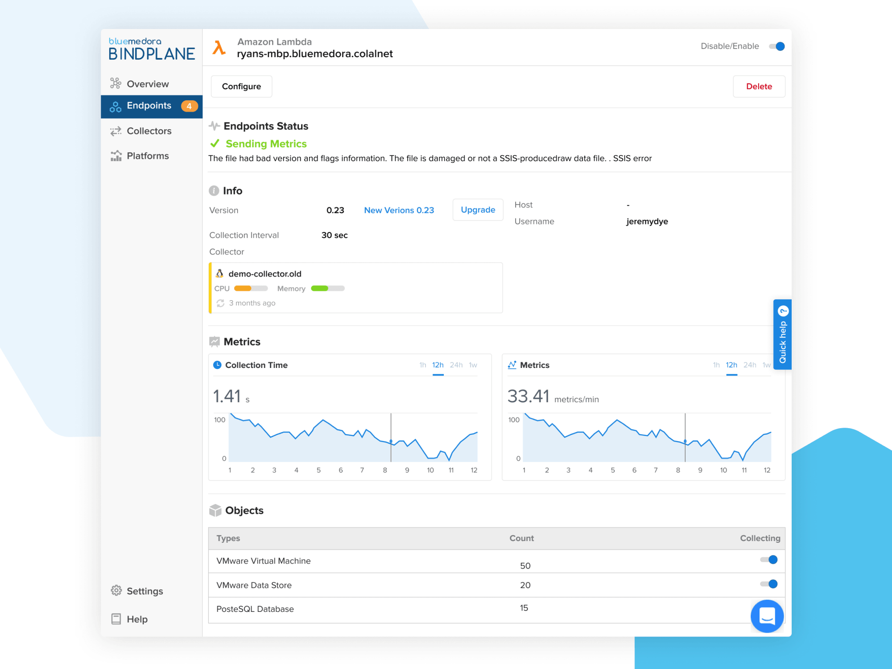Toggle the Disable/Enable endpoint switch

point(777,46)
